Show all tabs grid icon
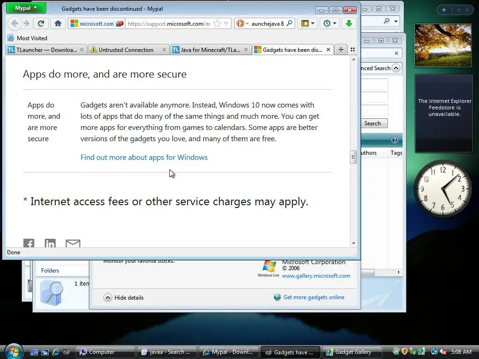 pos(353,50)
